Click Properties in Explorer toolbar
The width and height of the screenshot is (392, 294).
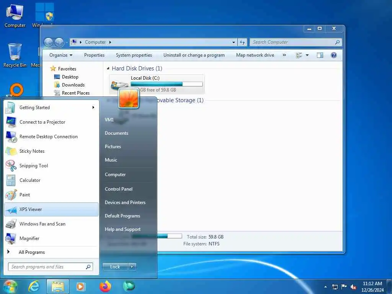pos(94,55)
